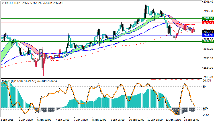215x123 pixels.
Task: Click the 2613.20 price scale value
Action: (208, 77)
